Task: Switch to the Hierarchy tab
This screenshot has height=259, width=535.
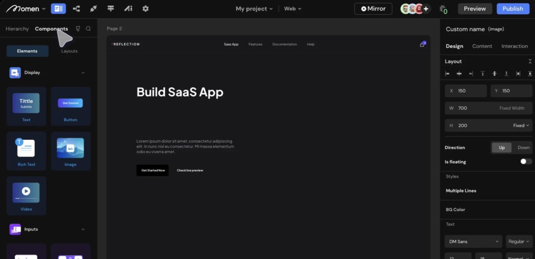Action: coord(17,29)
